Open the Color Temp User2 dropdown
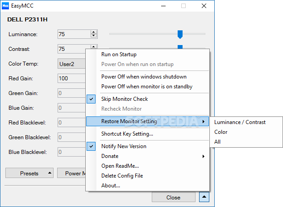Viewport: 283px width, 207px height. [71, 64]
